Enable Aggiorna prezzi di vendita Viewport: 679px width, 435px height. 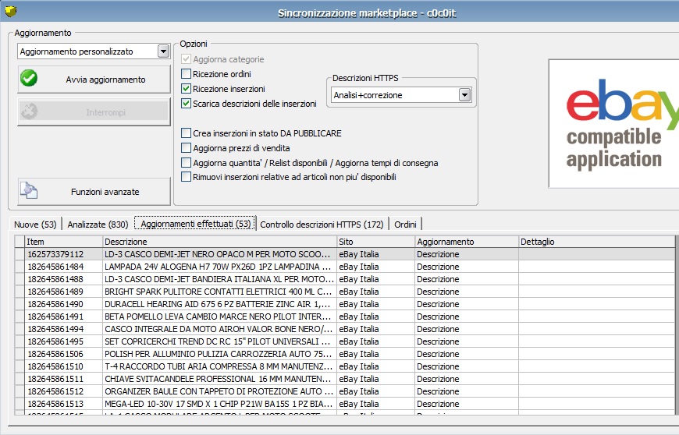[187, 148]
